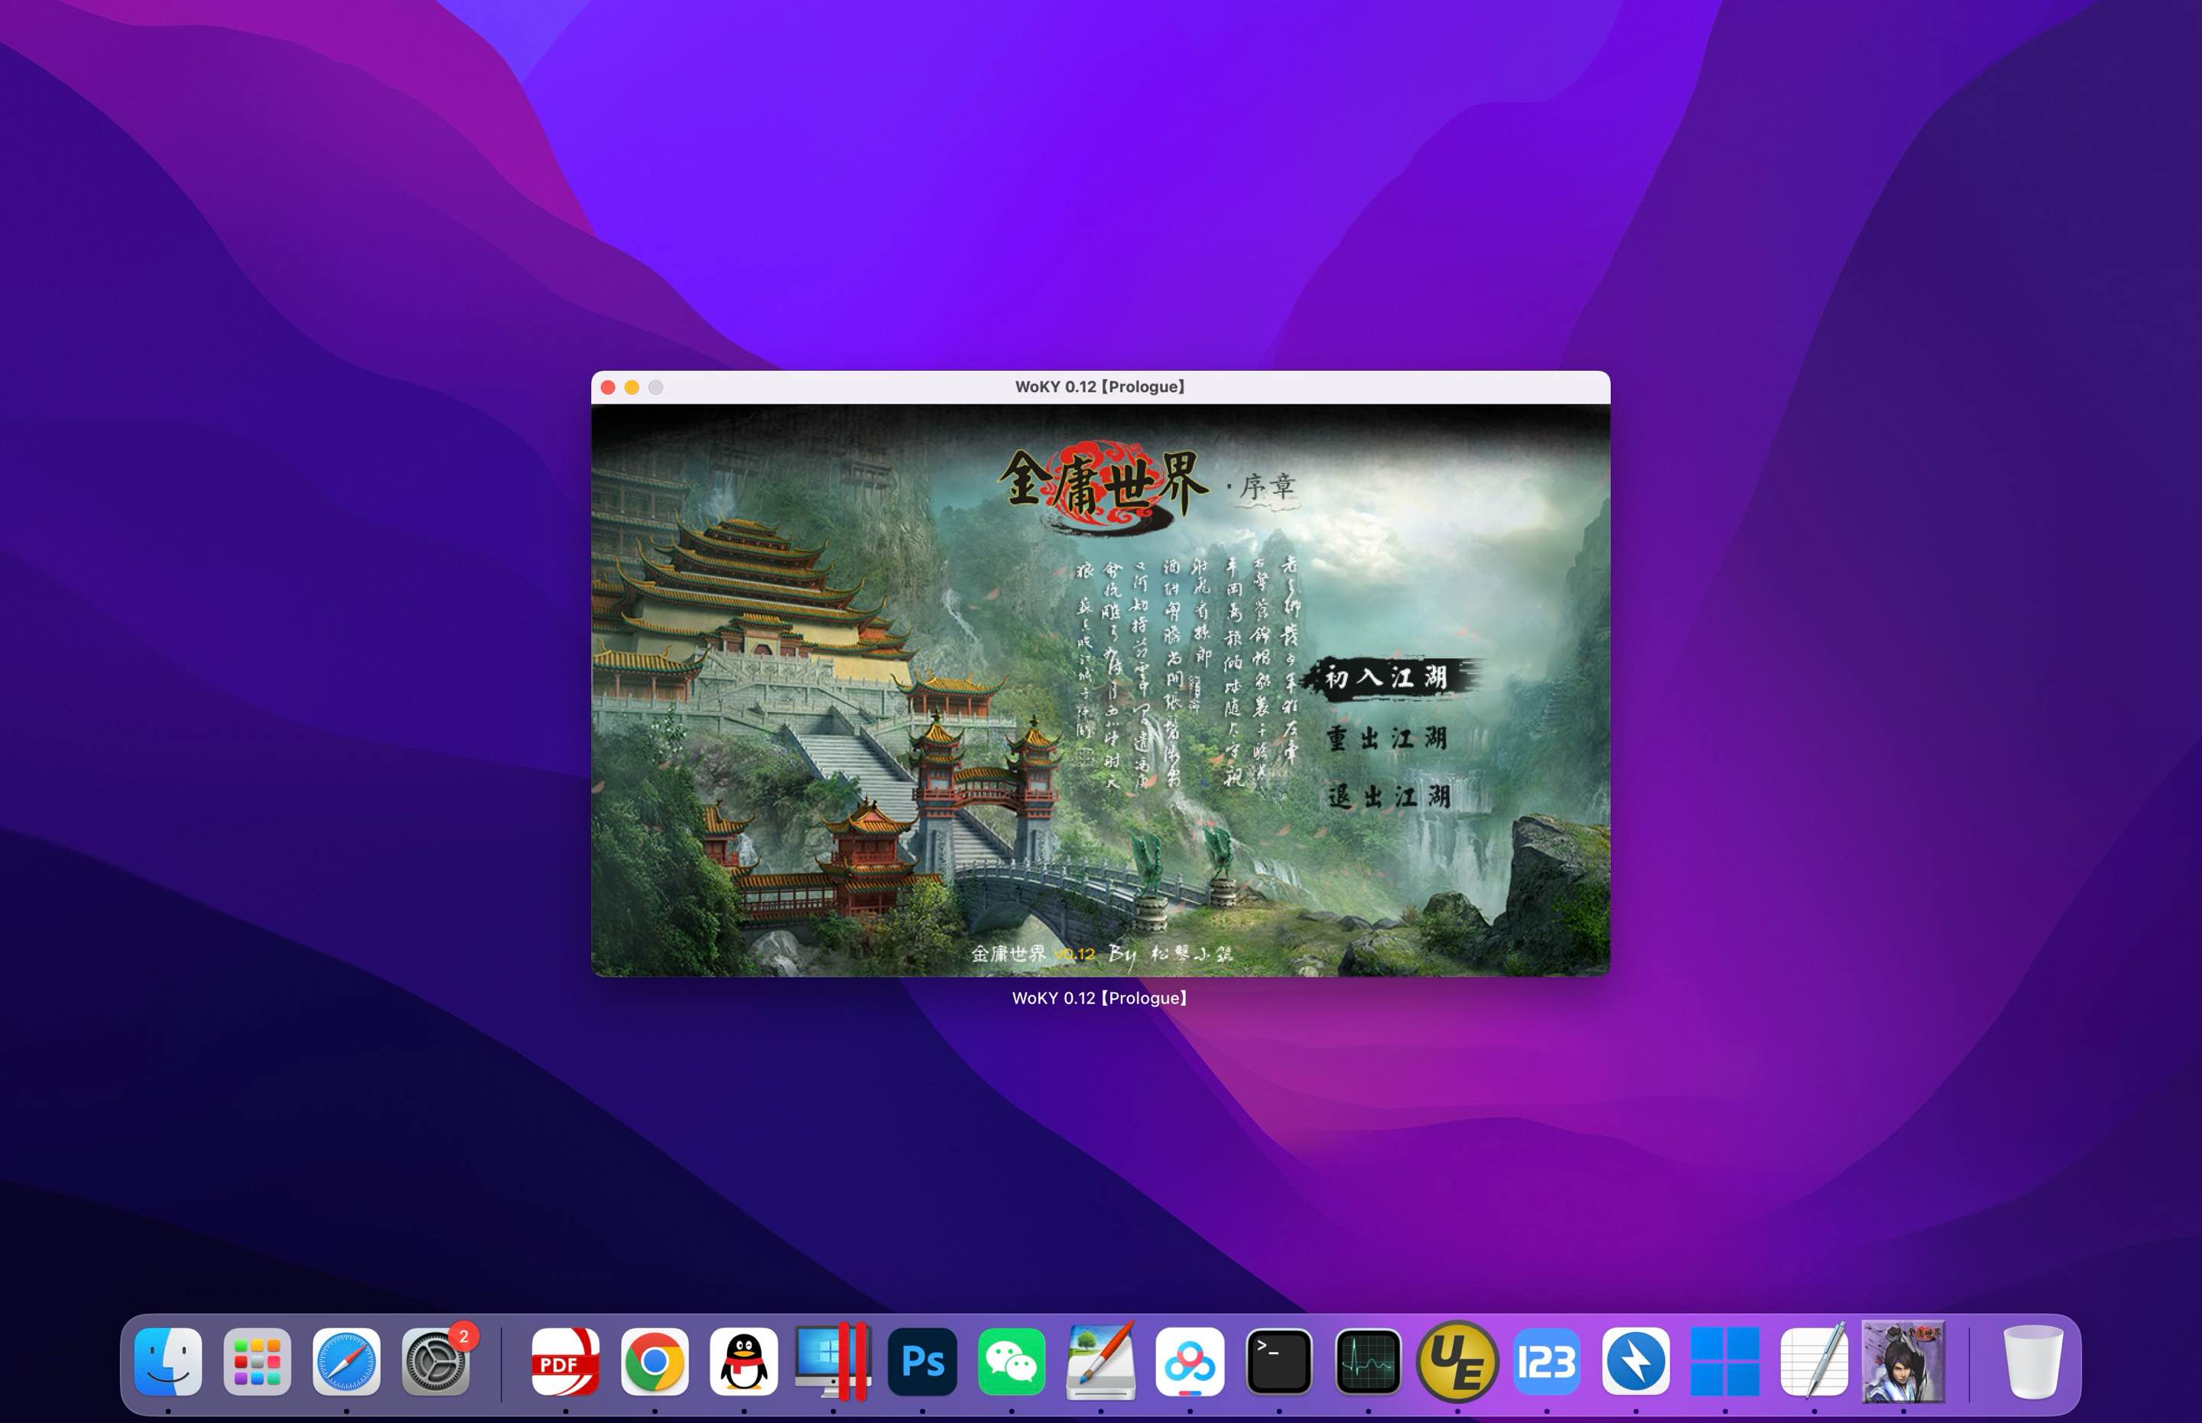This screenshot has width=2202, height=1423.
Task: Open the blue lightning bolt app
Action: pyautogui.click(x=1636, y=1362)
